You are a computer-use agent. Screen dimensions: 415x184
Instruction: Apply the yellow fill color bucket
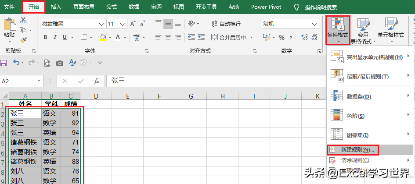103,37
